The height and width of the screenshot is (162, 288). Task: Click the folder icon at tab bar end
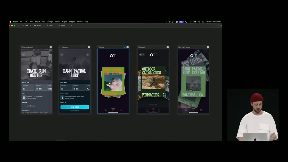click(221, 25)
